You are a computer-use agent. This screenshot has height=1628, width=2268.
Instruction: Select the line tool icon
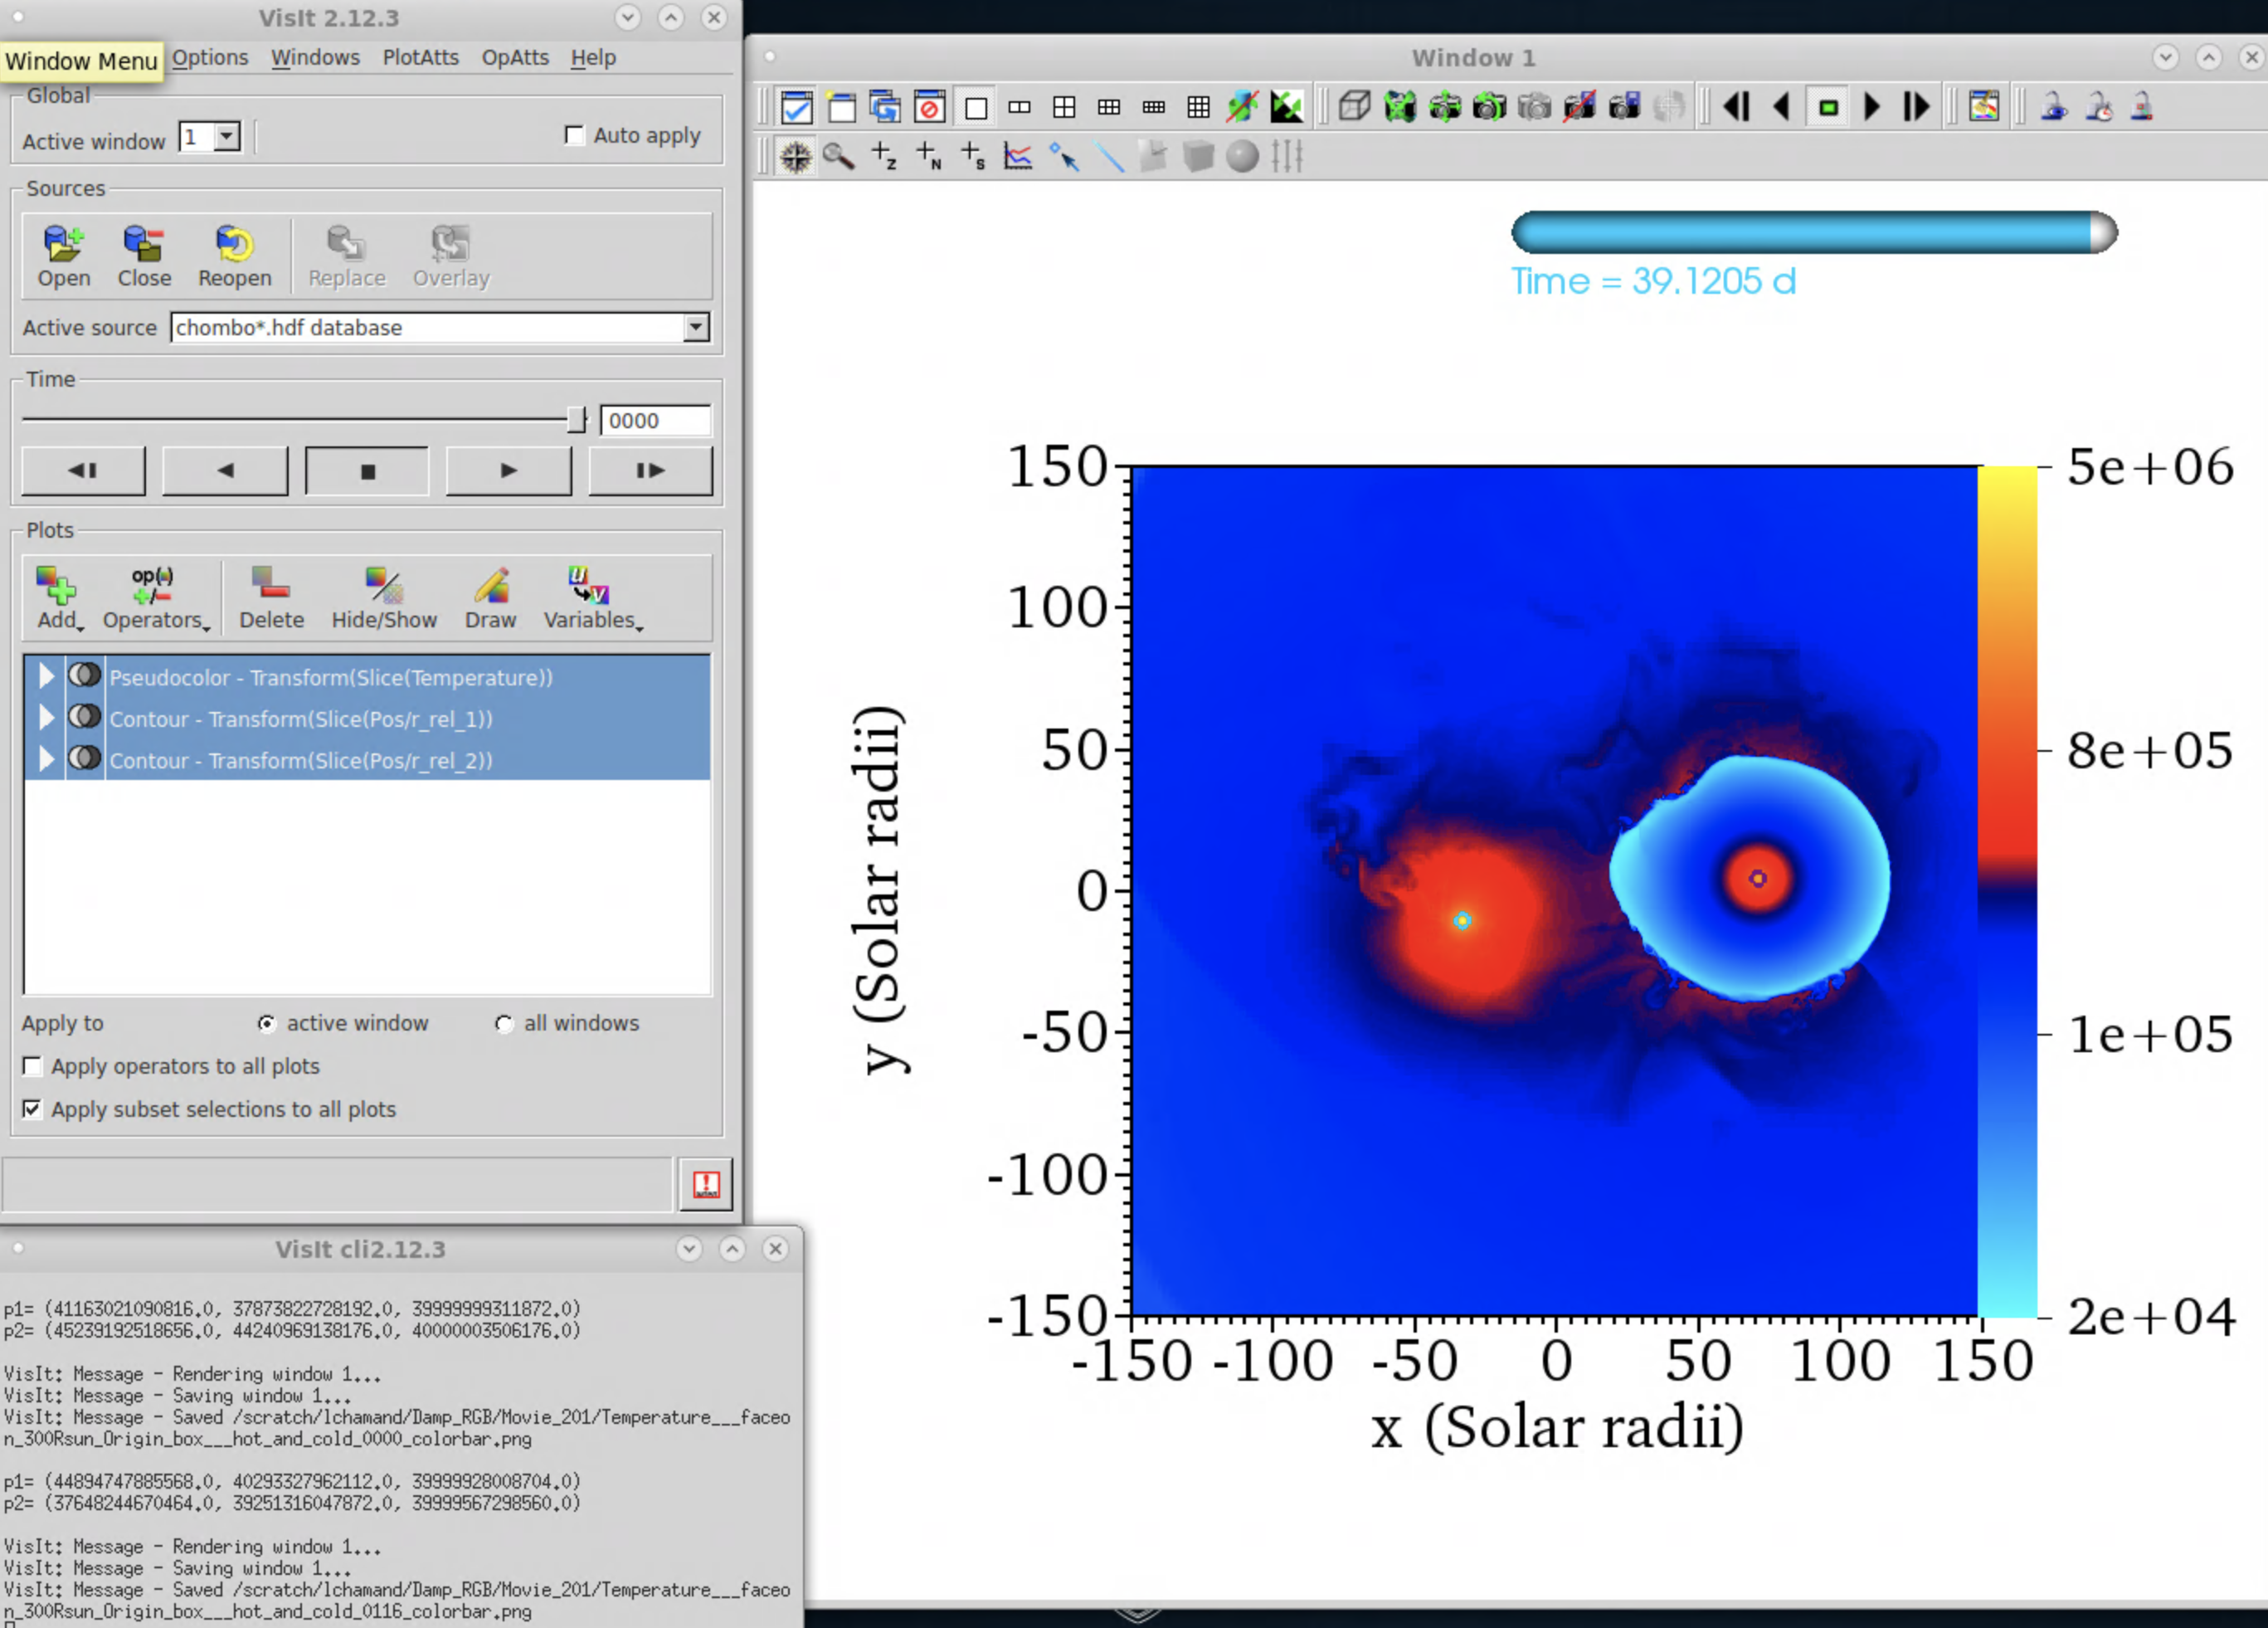1108,157
